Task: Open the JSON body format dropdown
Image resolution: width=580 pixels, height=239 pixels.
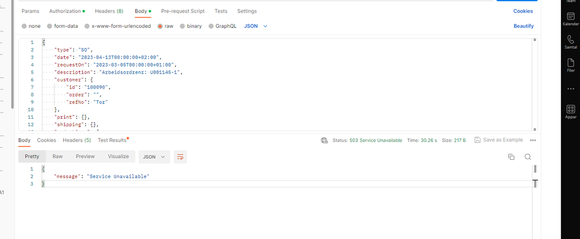Action: pos(255,26)
